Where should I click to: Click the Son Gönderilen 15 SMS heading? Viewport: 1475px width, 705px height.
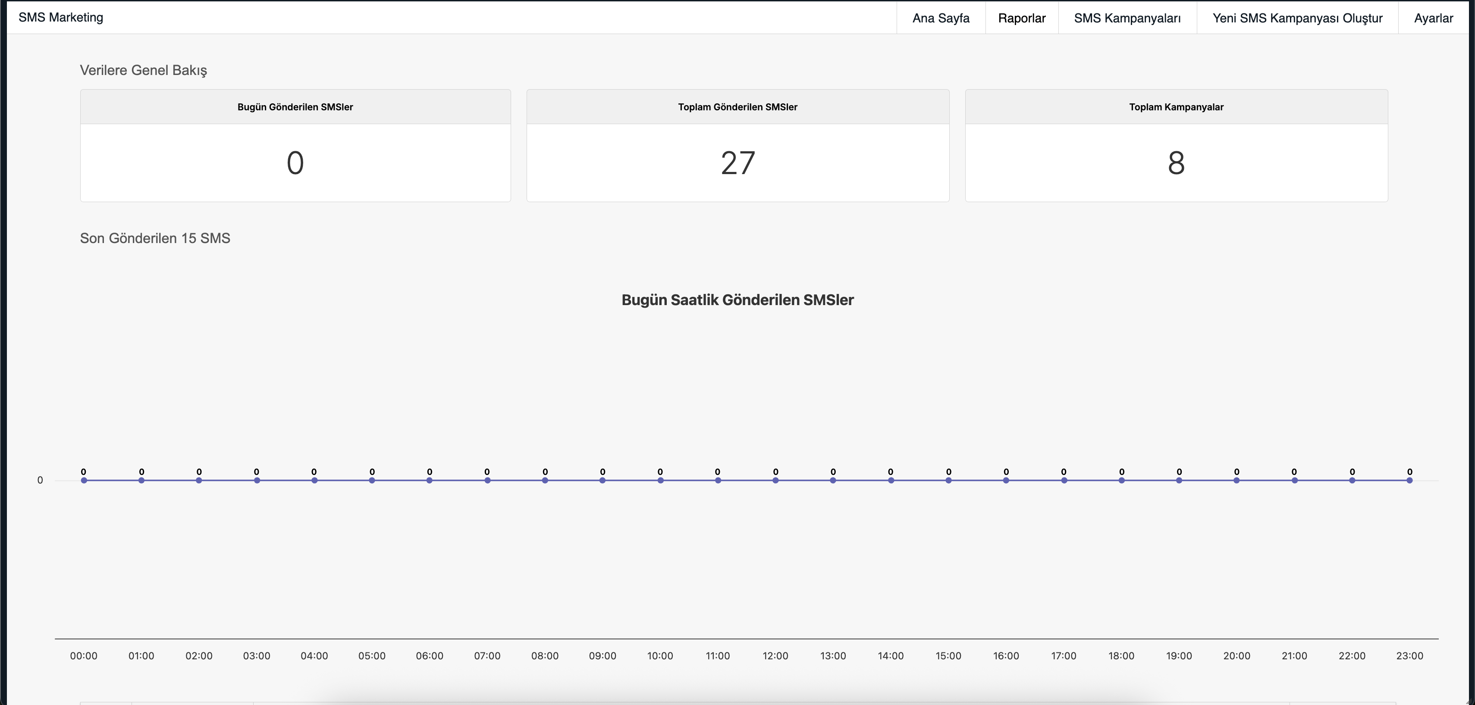[x=155, y=238]
